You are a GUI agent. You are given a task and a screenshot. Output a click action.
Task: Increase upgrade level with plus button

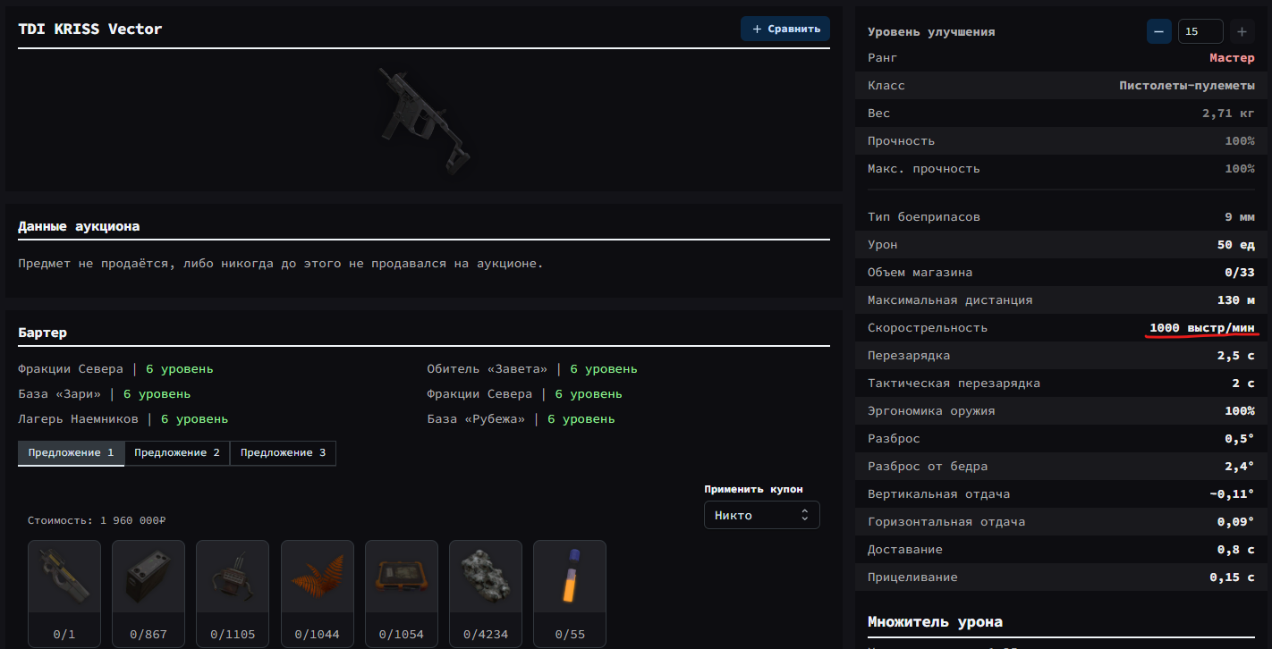pyautogui.click(x=1242, y=31)
